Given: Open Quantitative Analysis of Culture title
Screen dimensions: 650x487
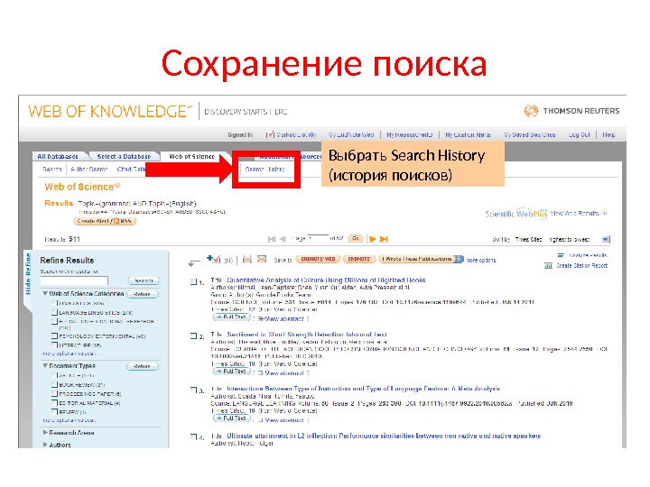Looking at the screenshot, I should 326,280.
